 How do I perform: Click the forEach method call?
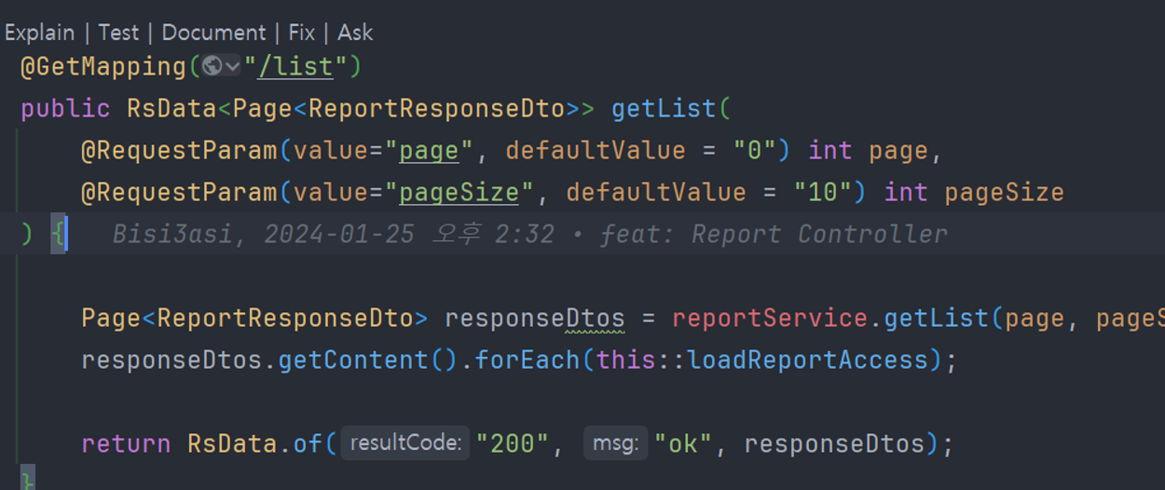[x=528, y=361]
